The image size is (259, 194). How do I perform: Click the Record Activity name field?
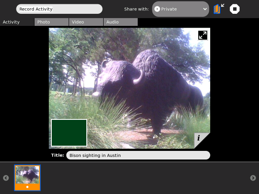[59, 9]
